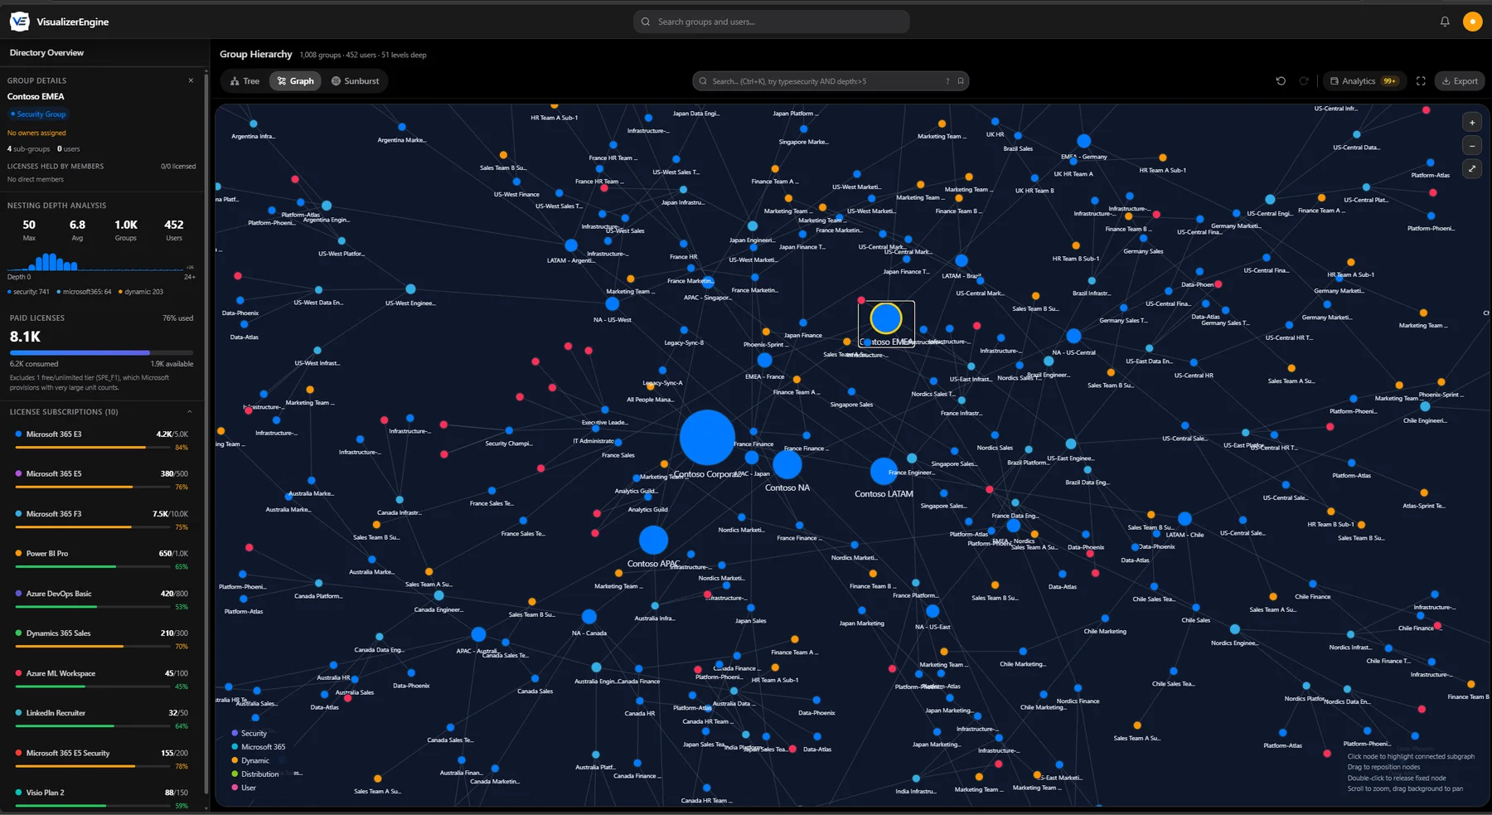This screenshot has width=1492, height=815.
Task: Click the Security Group tag
Action: point(38,114)
